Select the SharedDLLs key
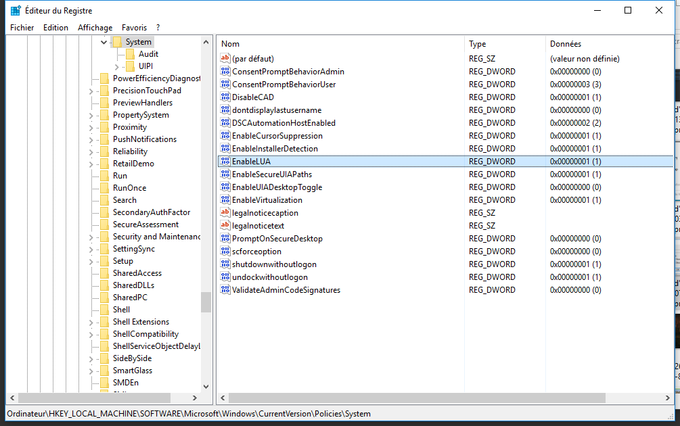680x426 pixels. coord(133,285)
